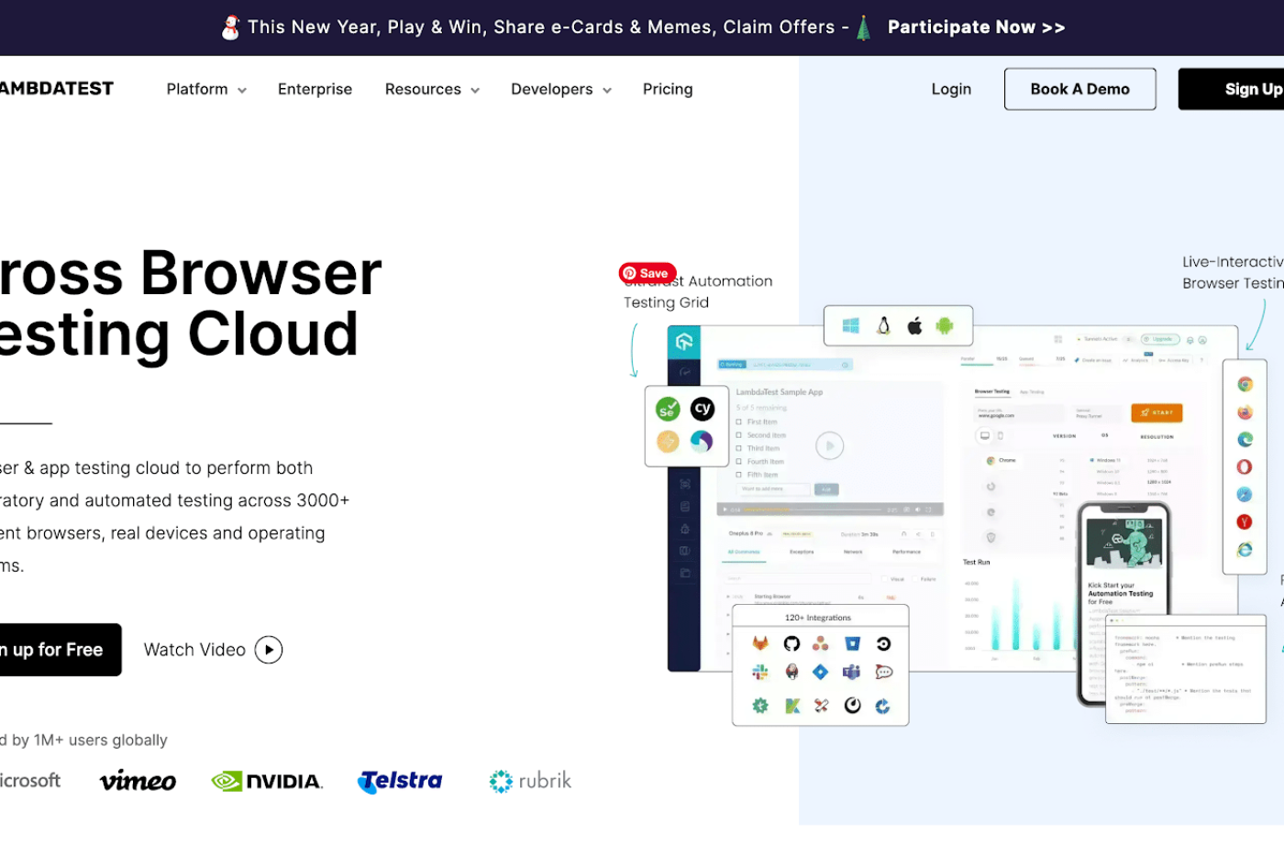This screenshot has width=1284, height=855.
Task: Select the GitHub integration icon
Action: pos(791,643)
